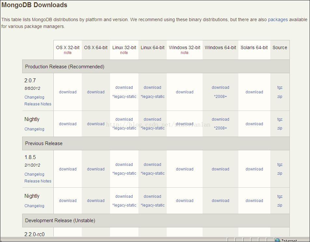This screenshot has height=242, width=310.
Task: Download Production Nightly for OS X 32-bit
Action: tap(68, 124)
